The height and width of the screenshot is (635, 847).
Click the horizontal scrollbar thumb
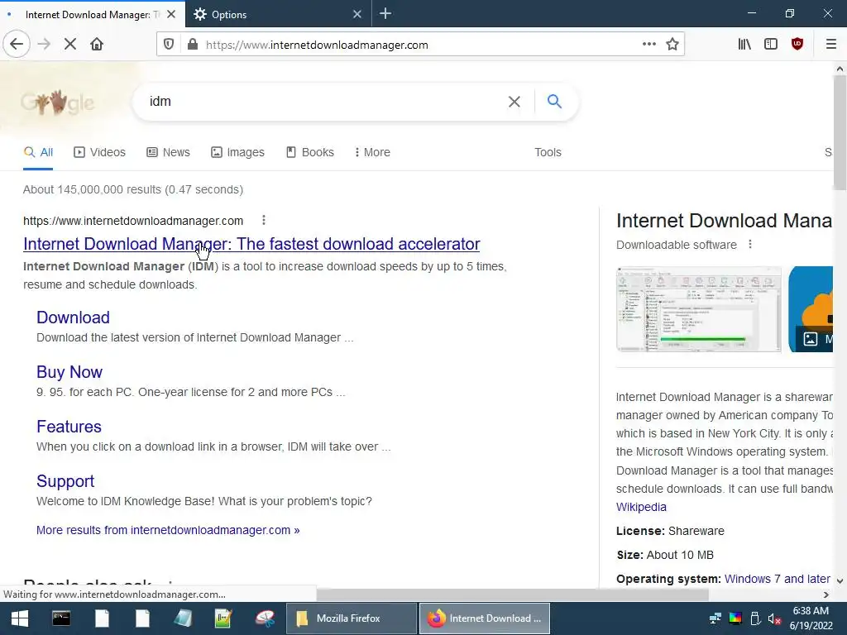(512, 594)
